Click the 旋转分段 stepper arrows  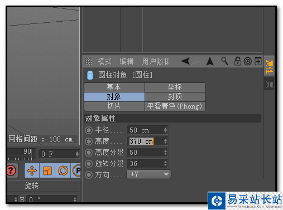(165, 164)
